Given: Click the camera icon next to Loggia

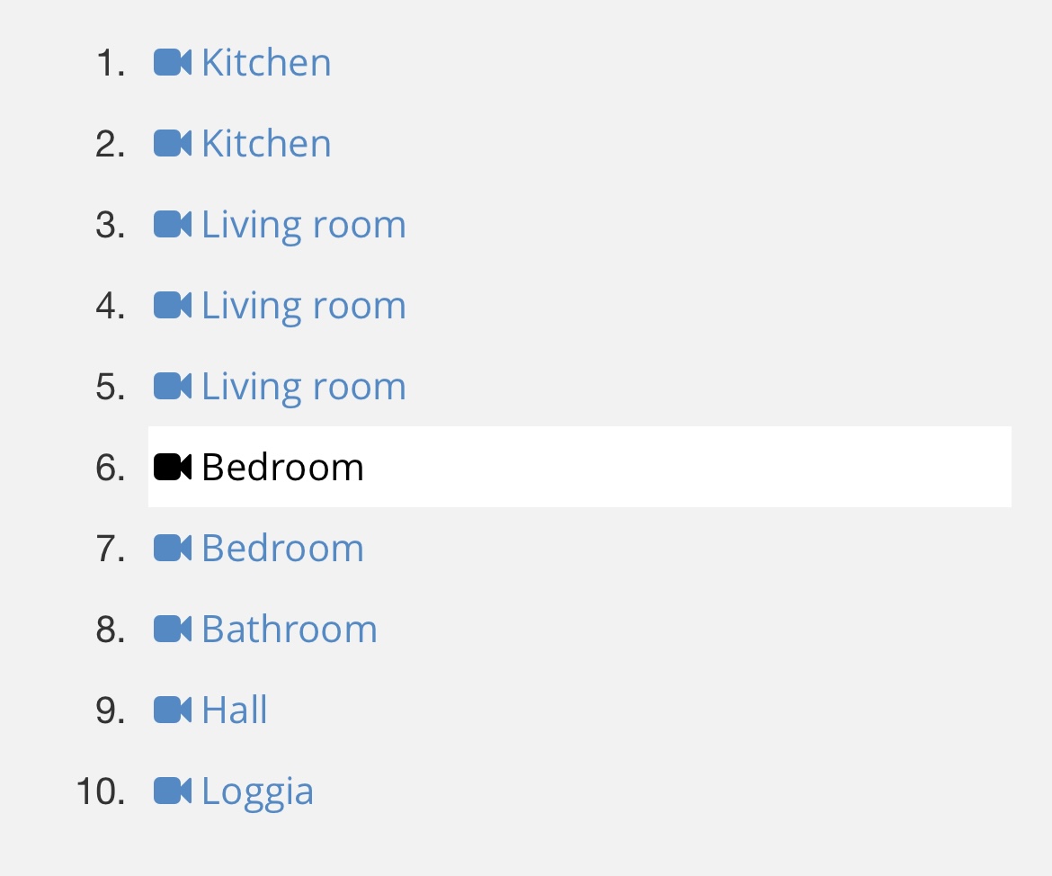Looking at the screenshot, I should pos(173,791).
